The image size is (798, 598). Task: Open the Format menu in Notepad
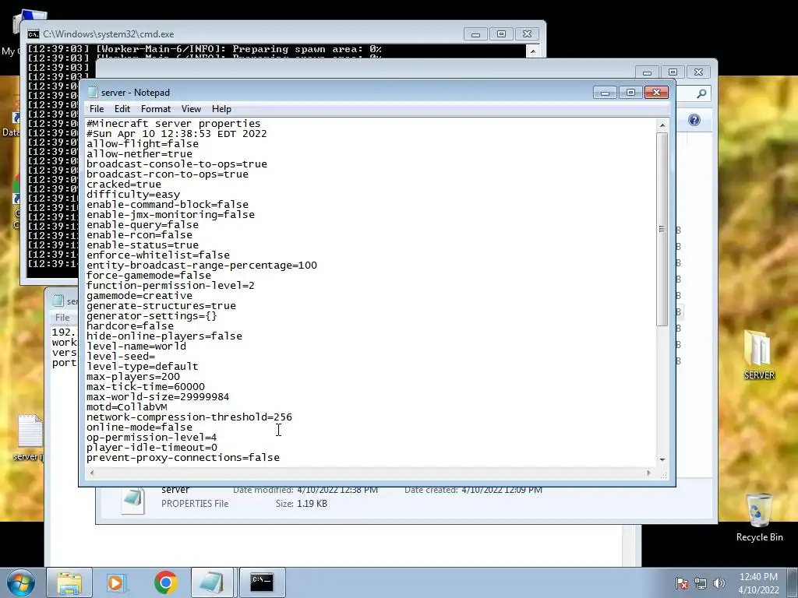click(x=156, y=109)
